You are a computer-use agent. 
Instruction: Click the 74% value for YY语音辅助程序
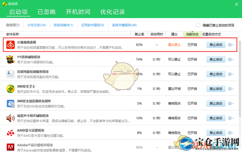pos(139,59)
